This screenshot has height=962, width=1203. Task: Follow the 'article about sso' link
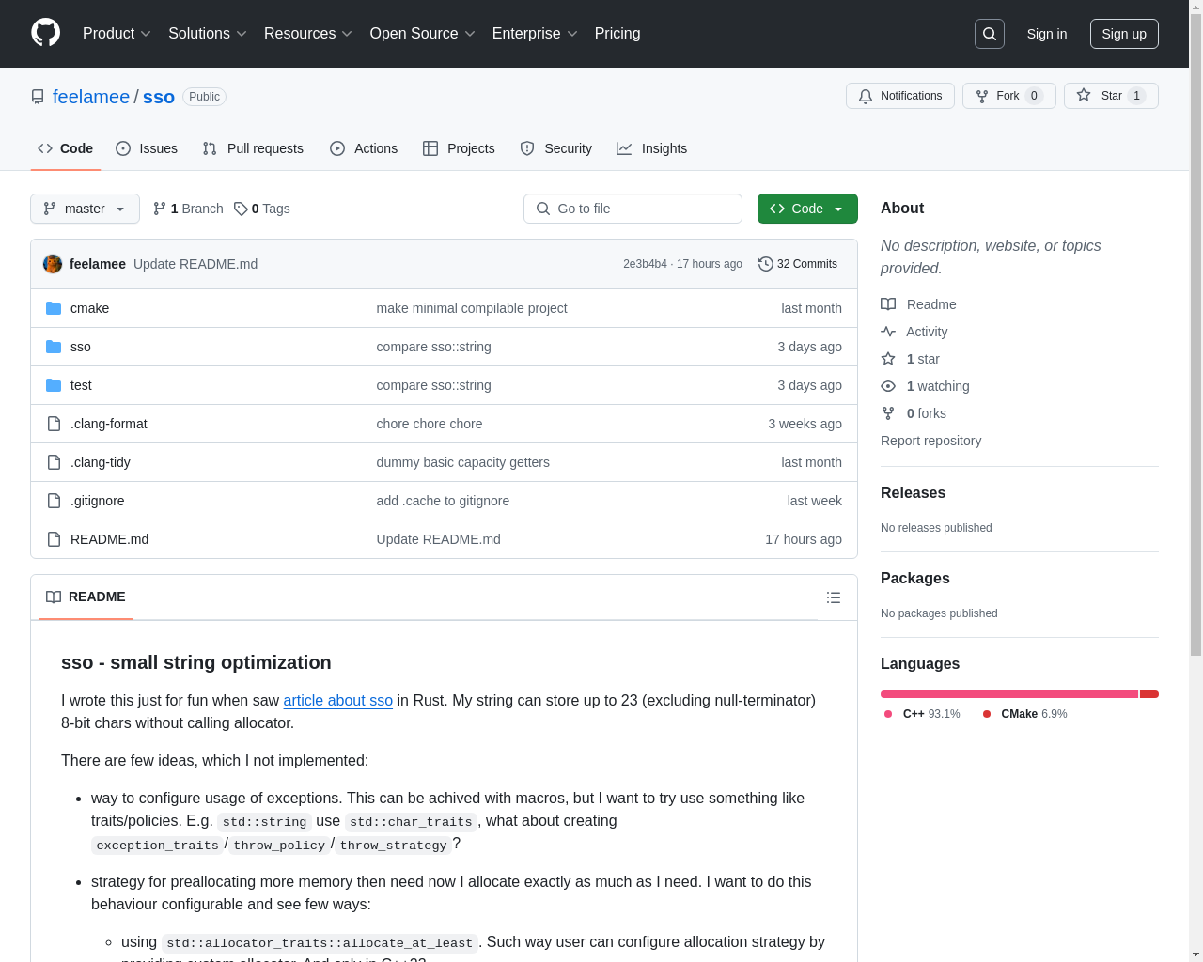click(x=338, y=700)
